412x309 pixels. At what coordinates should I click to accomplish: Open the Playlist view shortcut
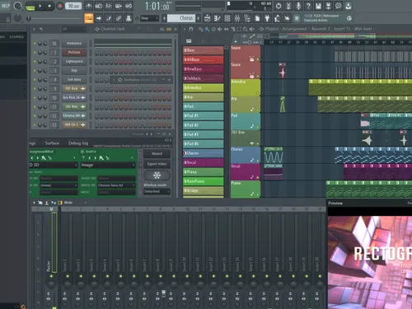pos(208,18)
